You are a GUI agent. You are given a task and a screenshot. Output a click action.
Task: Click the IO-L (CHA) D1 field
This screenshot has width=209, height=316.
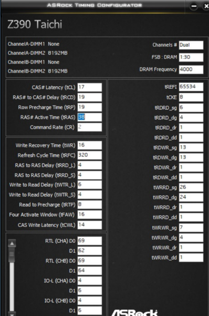pos(90,290)
